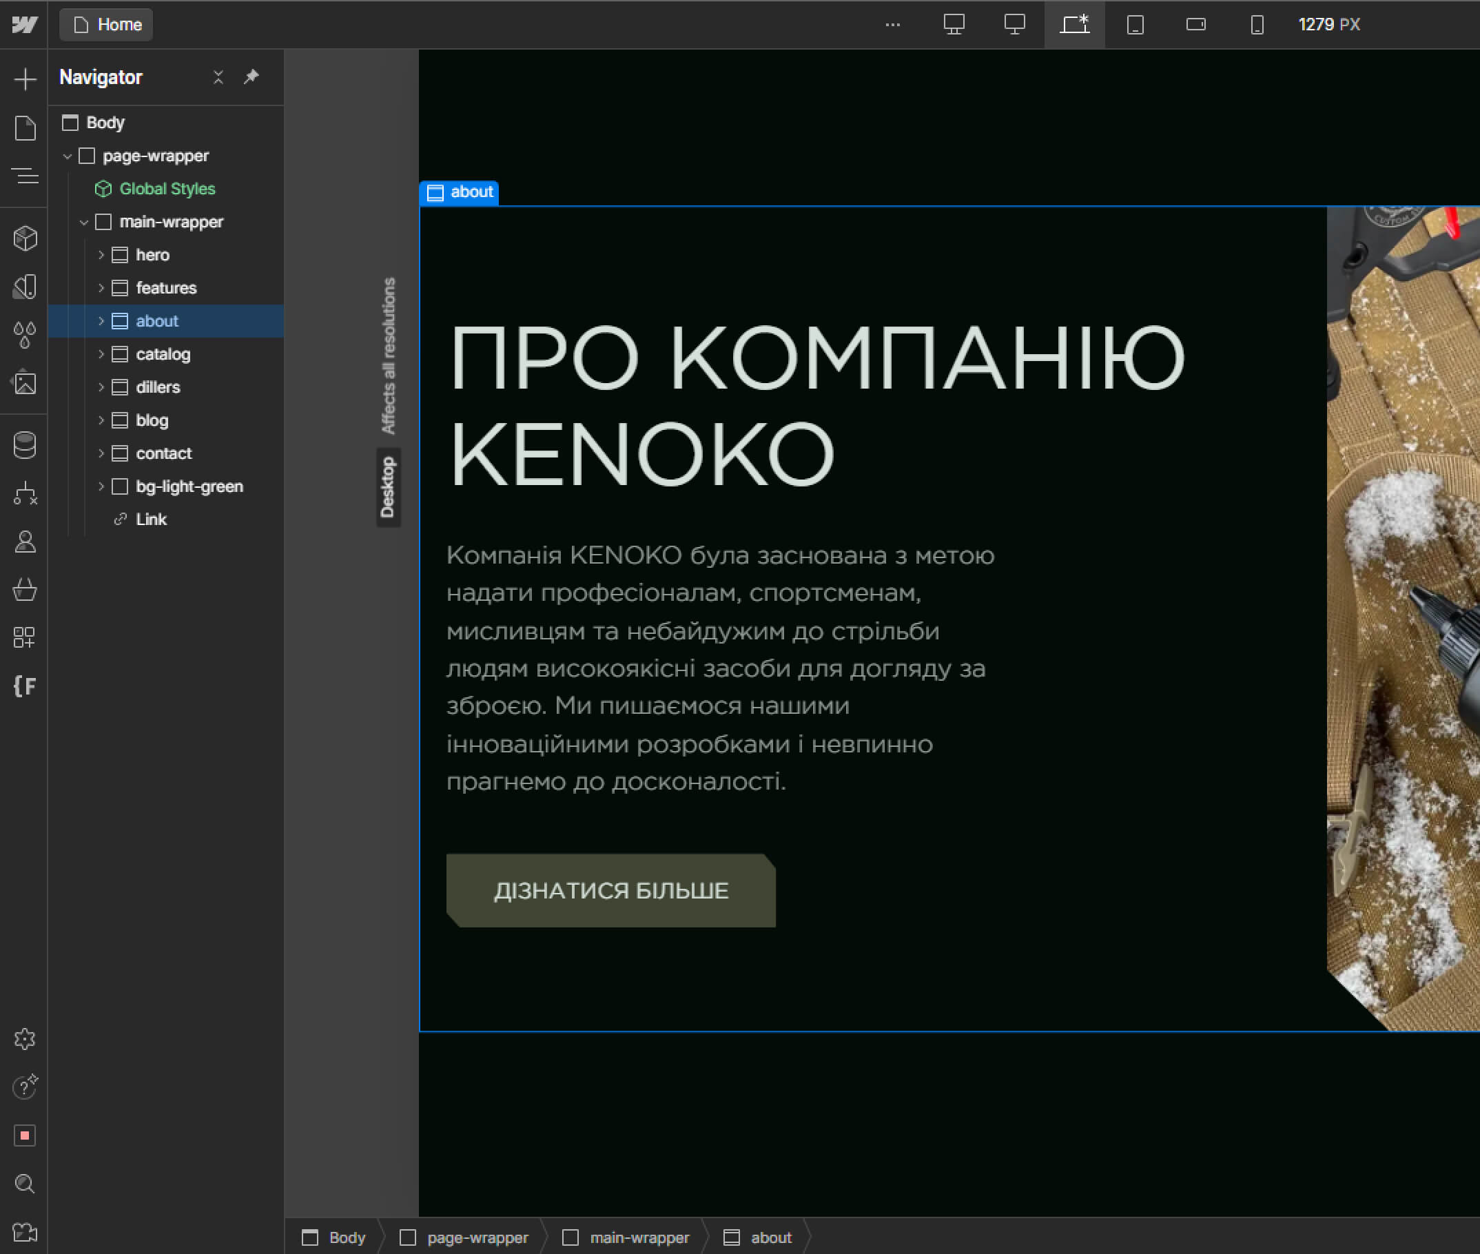Select the hero section in Navigator

[166, 254]
